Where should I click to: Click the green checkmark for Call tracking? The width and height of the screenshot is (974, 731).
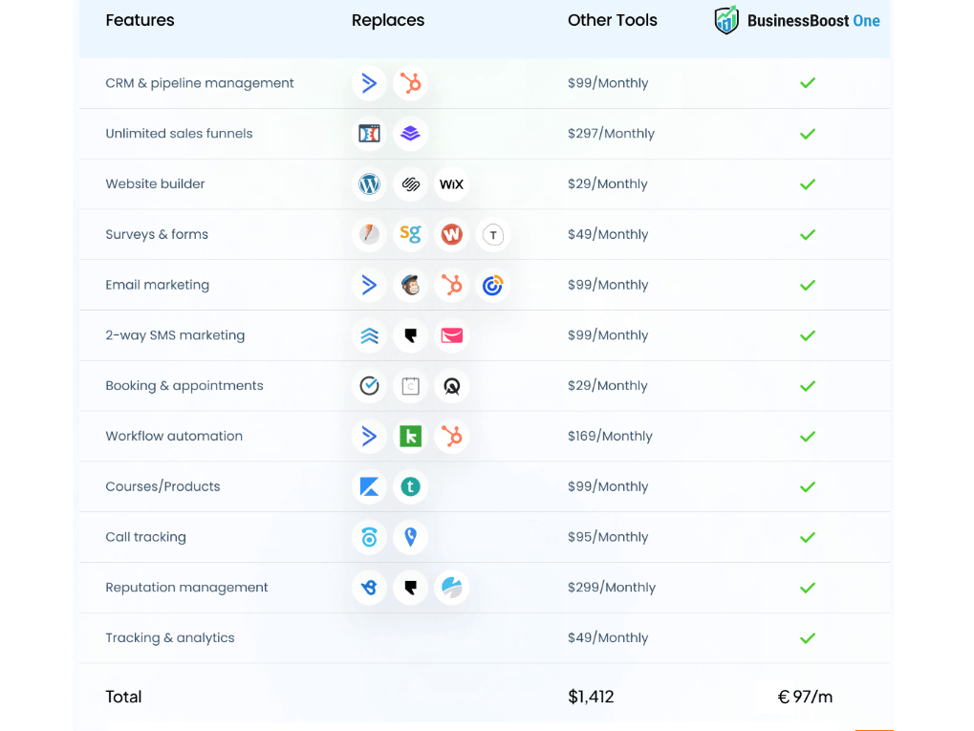coord(808,537)
